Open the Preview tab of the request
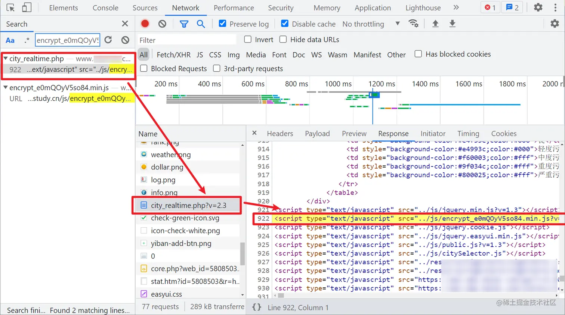The image size is (565, 315). [354, 134]
